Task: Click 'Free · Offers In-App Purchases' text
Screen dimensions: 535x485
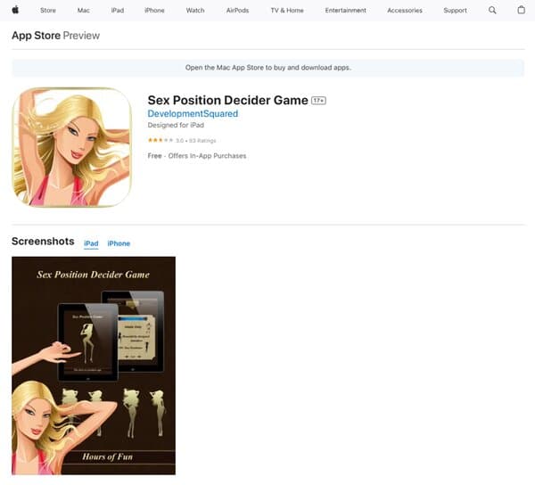Action: coord(197,156)
